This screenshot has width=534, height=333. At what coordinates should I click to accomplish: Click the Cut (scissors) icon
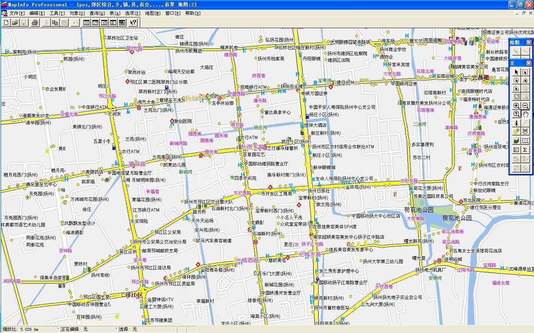pyautogui.click(x=46, y=23)
